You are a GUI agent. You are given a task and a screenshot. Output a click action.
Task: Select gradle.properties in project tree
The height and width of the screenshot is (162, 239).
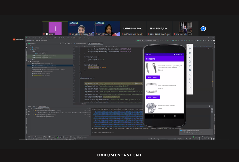pos(42,71)
